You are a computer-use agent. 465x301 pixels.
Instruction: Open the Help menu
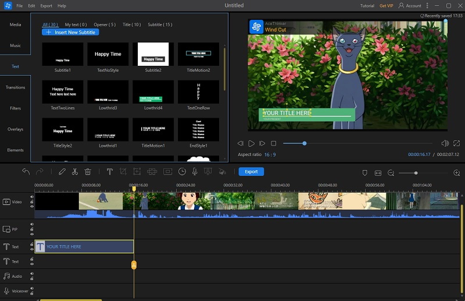pos(62,6)
